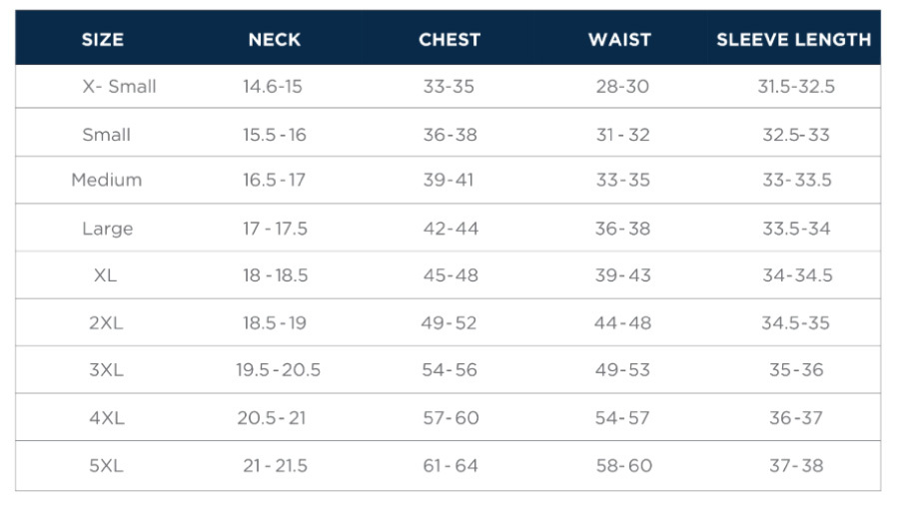Select the 4XL size row label
Screen dimensions: 899x510
(x=106, y=418)
